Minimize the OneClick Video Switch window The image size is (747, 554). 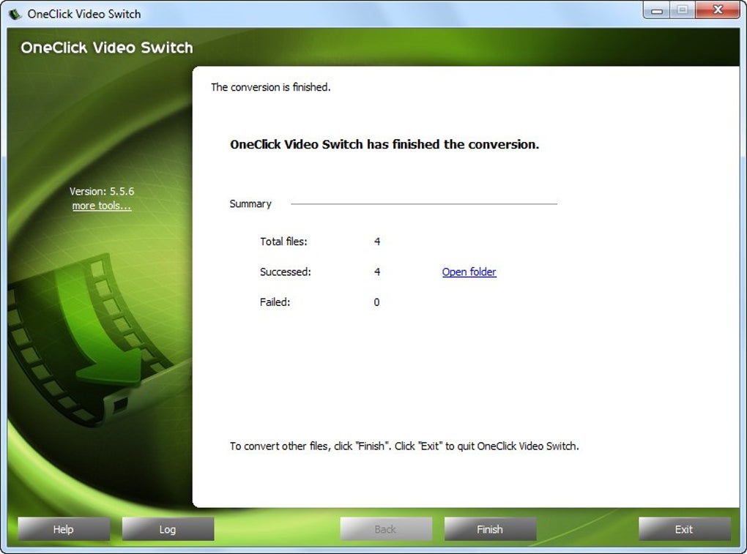657,10
